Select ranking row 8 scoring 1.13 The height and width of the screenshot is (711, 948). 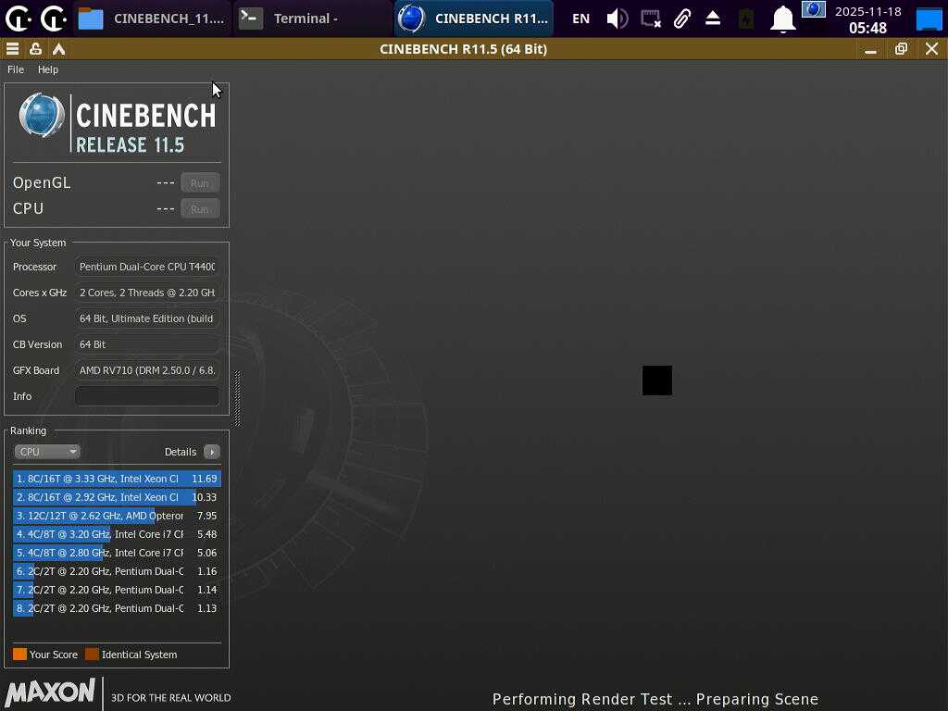tap(117, 608)
